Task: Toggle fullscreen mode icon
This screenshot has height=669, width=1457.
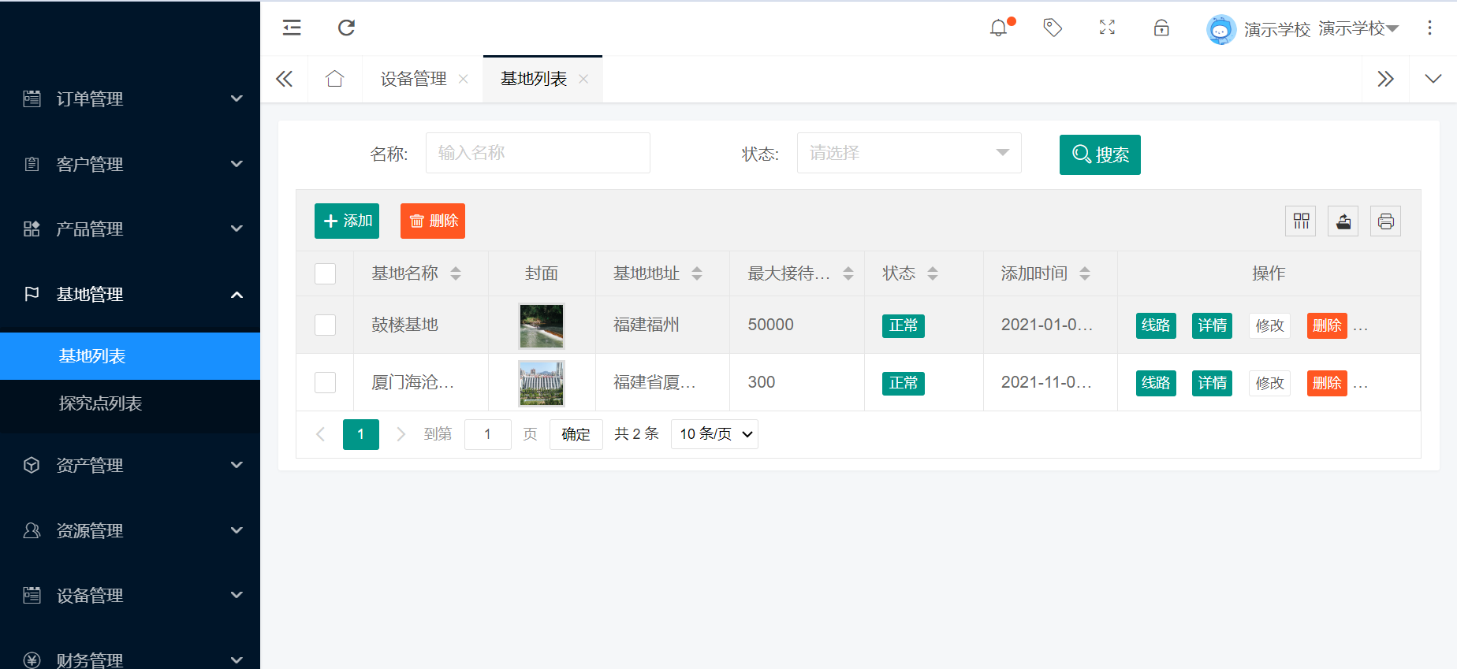Action: 1107,28
